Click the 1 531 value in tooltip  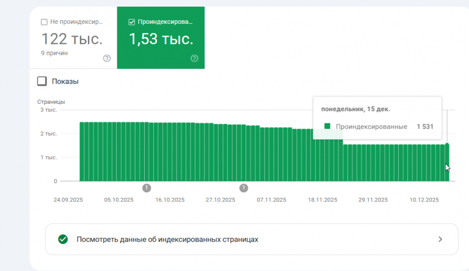[x=425, y=126]
